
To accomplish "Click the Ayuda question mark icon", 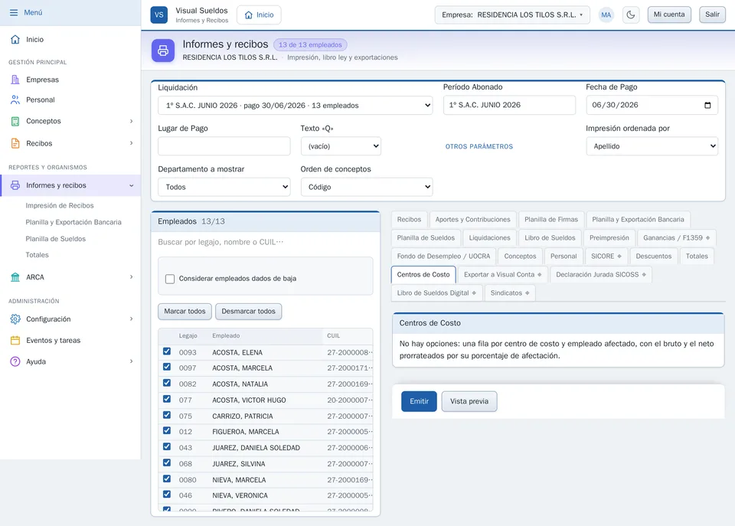I will click(x=15, y=361).
